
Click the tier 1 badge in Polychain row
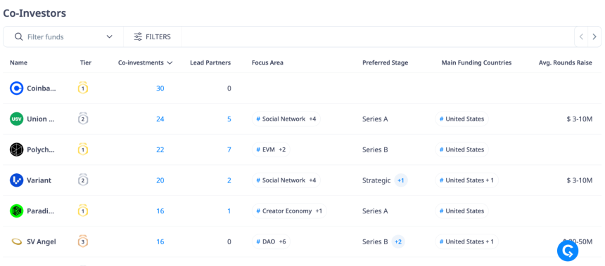83,149
